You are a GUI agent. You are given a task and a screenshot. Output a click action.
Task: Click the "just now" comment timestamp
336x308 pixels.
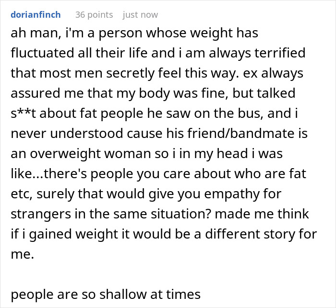coord(140,15)
